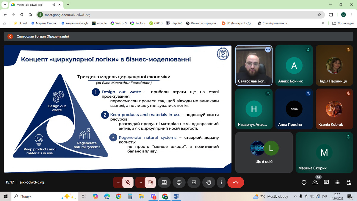357x201 pixels.
Task: Unmute the microphone
Action: (128, 182)
